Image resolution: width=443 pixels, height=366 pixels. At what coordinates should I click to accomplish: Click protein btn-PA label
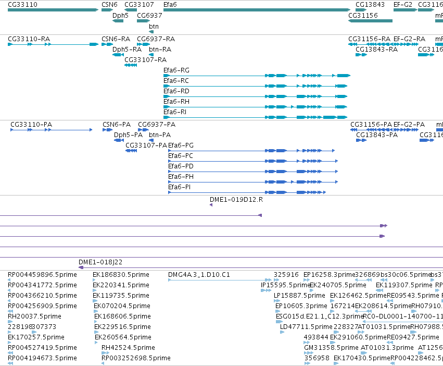(160, 135)
